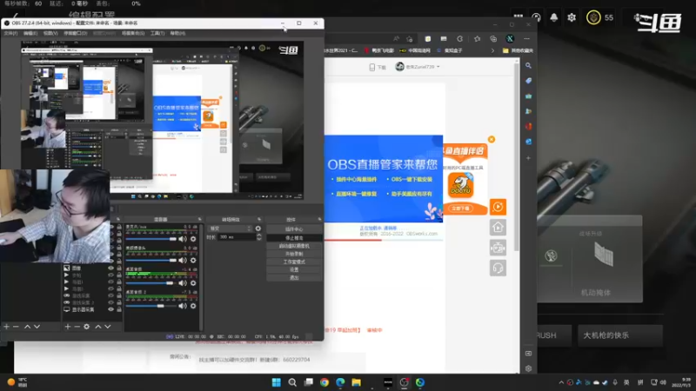696x391 pixels.
Task: Adjust the 300 ms duration stepper arrows
Action: click(x=258, y=237)
